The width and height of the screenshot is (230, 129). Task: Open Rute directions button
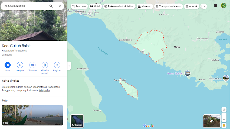(8, 65)
